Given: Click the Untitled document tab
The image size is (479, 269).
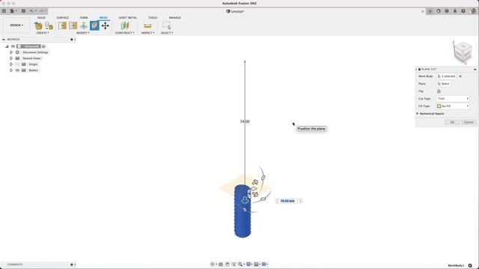Looking at the screenshot, I should (x=235, y=11).
